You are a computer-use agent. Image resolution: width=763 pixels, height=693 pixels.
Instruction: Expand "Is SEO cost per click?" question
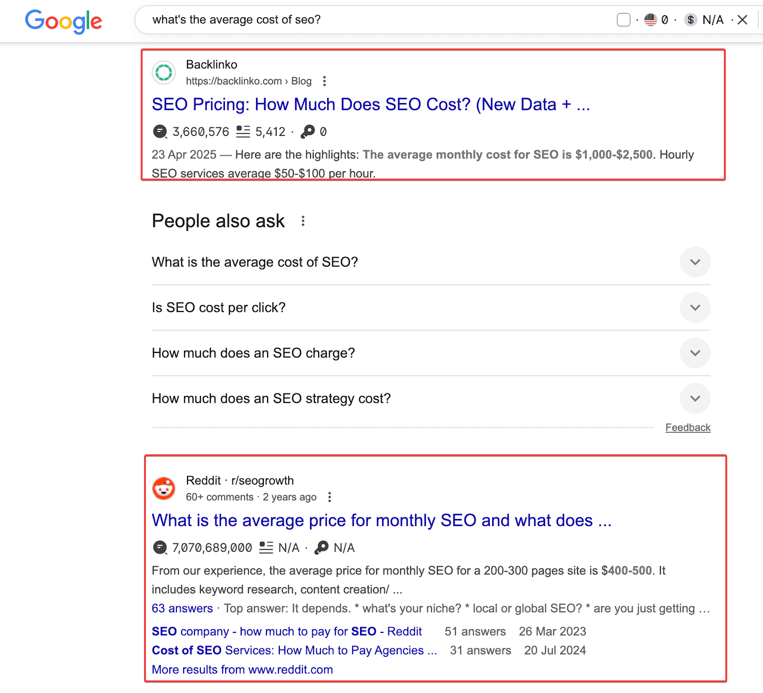695,308
